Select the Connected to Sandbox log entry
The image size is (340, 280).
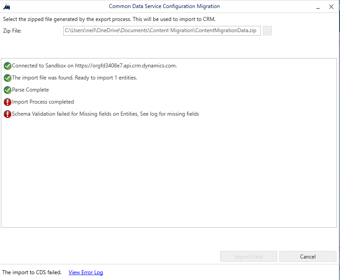pos(94,66)
